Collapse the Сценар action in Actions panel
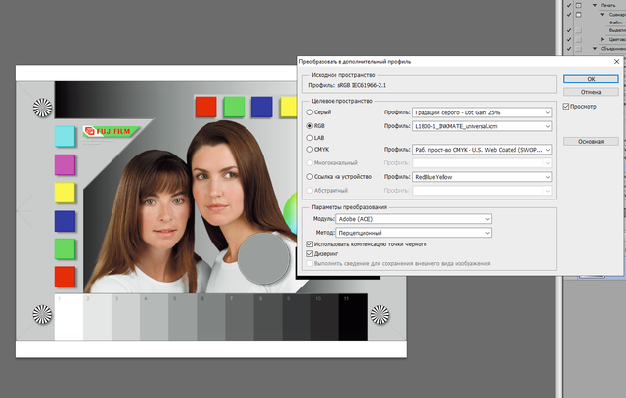Screen dimensions: 626x398 coord(603,15)
